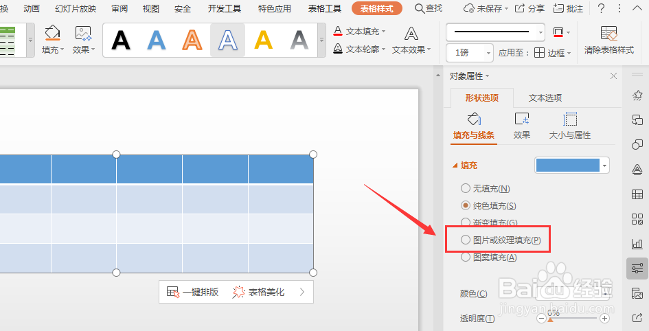Click the Text Outline (文本轮廓) icon
Viewport: 649px width, 331px height.
tap(338, 49)
